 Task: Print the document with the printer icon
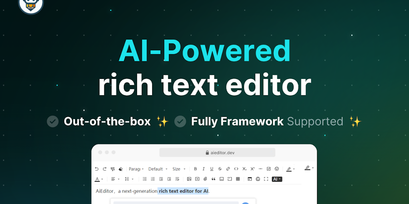tap(258, 179)
